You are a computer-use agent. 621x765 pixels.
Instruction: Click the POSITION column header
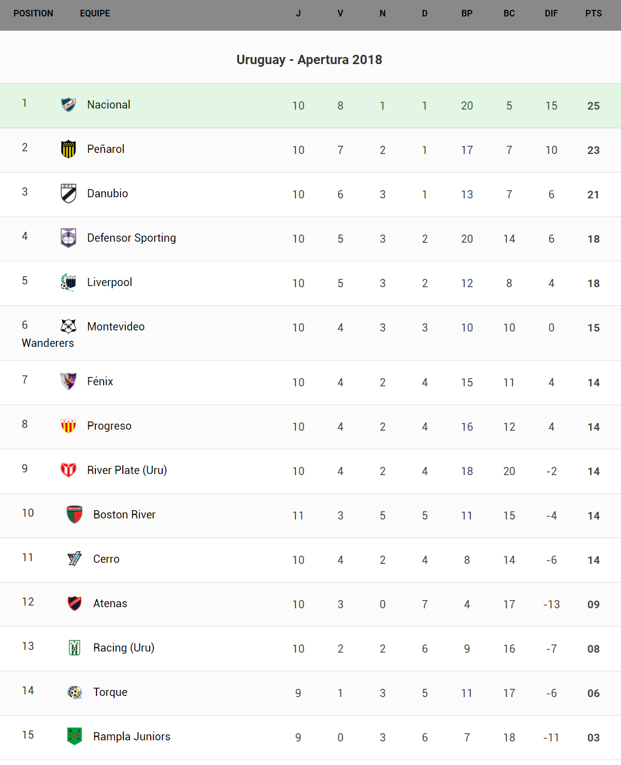tap(33, 14)
